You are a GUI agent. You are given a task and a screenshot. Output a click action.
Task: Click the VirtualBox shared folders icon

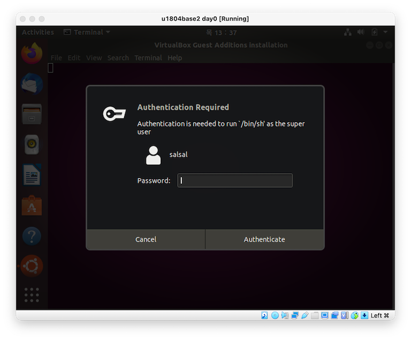[315, 315]
